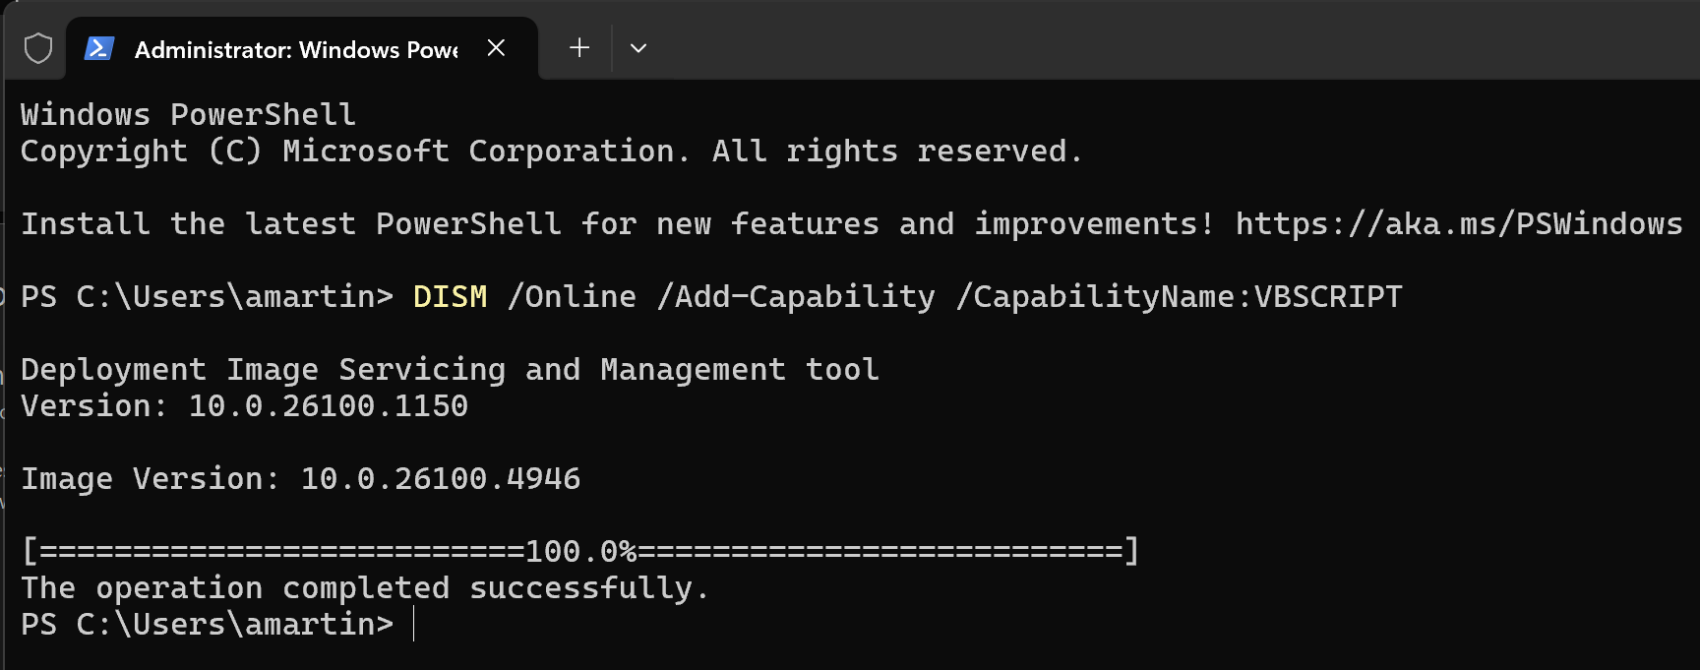
Task: Click the /CapabilityName:VBSCRIPT argument
Action: click(1179, 297)
